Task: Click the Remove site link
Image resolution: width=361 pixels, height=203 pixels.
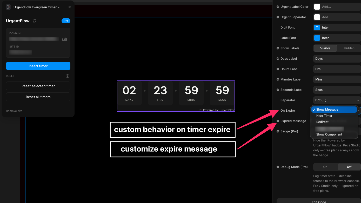Action: pyautogui.click(x=14, y=111)
